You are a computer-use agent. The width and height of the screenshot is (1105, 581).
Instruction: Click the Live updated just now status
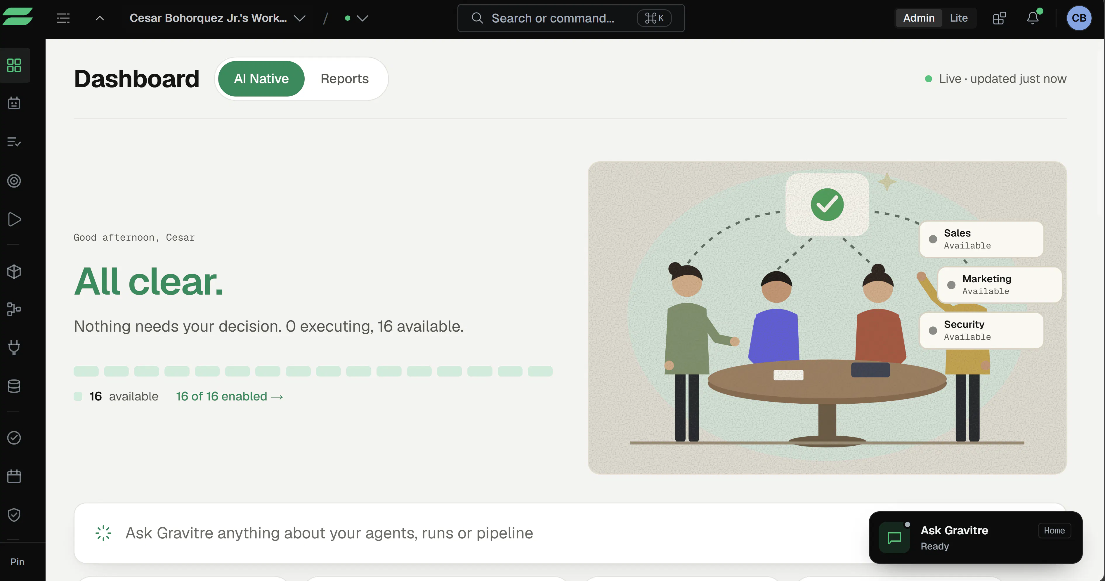pos(995,79)
